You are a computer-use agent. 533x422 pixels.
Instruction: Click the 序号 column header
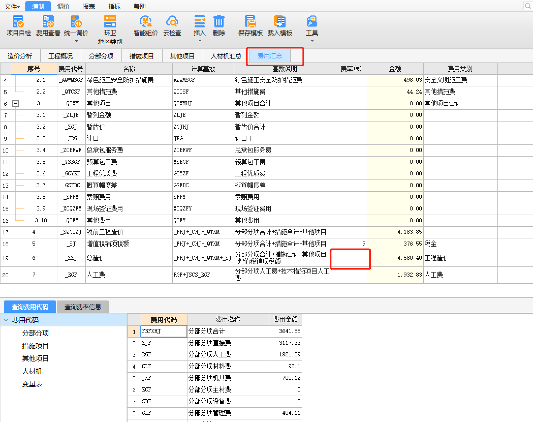[x=34, y=69]
